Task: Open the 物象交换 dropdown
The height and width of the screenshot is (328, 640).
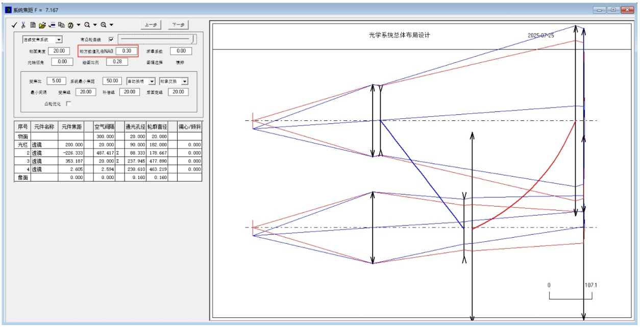Action: 184,81
